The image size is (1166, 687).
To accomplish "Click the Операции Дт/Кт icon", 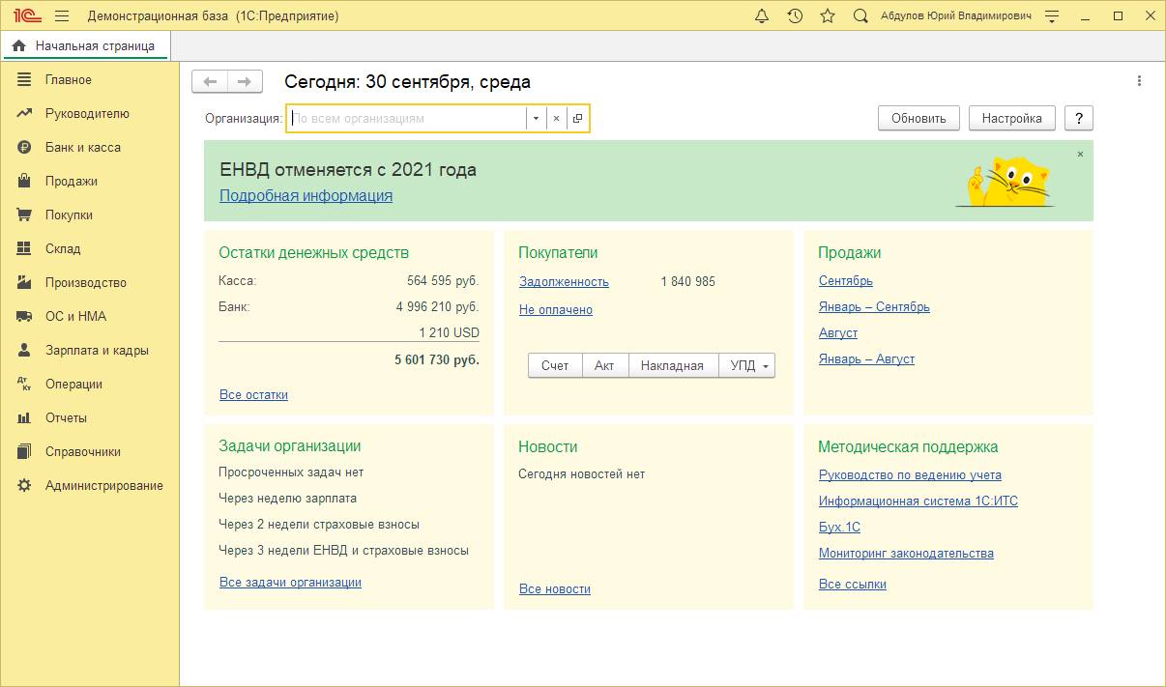I will [x=24, y=385].
